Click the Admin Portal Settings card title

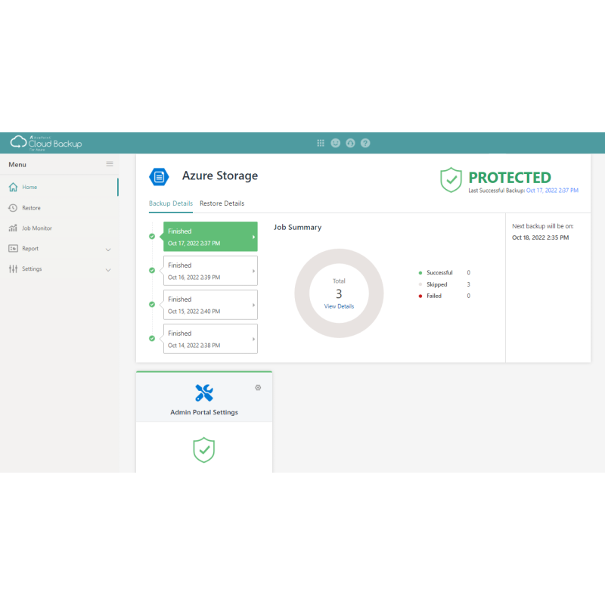click(204, 412)
